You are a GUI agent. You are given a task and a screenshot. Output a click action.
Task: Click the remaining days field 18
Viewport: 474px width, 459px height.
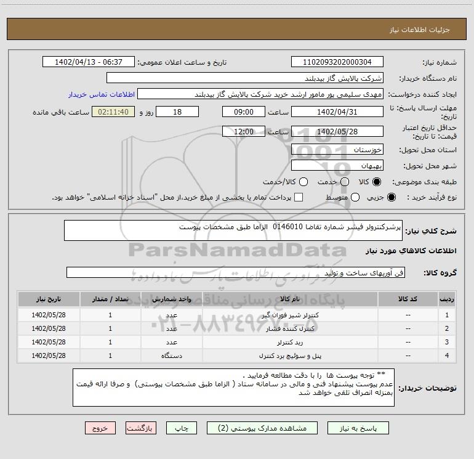coord(177,112)
